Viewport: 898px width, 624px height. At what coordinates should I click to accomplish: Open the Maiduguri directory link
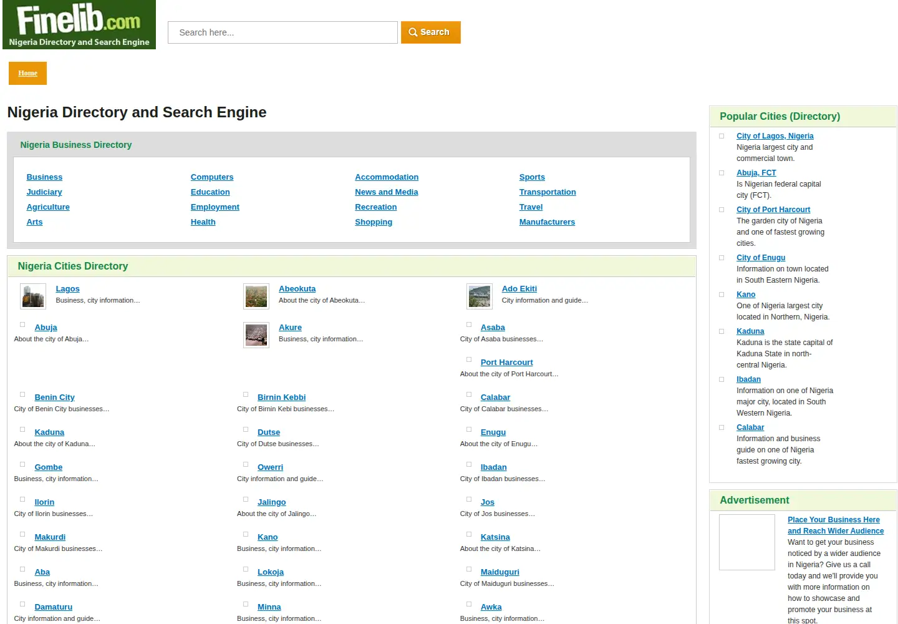pyautogui.click(x=500, y=572)
